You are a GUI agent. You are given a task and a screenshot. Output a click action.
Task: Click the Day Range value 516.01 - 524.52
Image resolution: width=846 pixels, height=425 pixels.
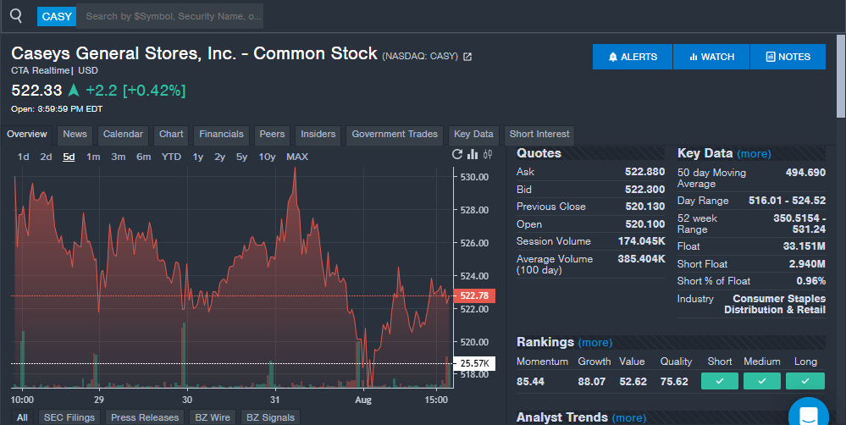(x=788, y=201)
